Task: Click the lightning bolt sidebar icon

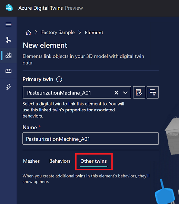Action: pos(8,86)
